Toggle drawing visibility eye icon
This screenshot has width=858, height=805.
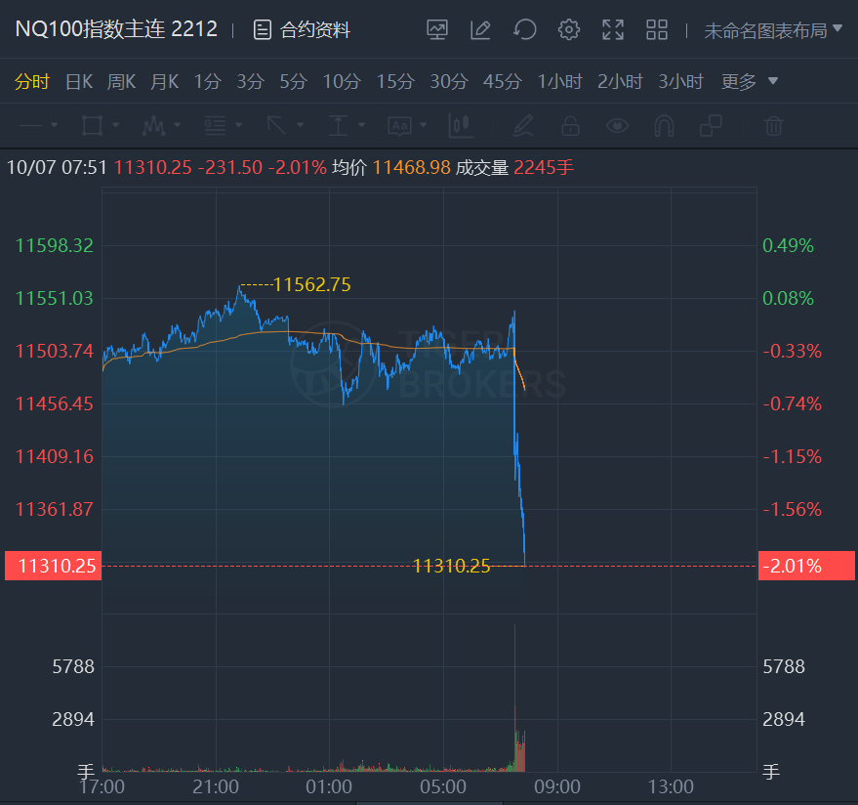pyautogui.click(x=617, y=126)
